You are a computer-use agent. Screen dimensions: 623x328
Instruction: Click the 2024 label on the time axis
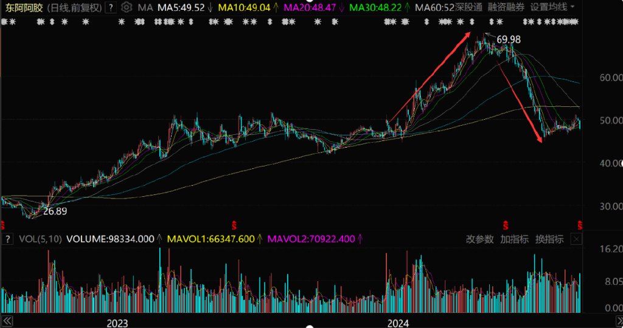tap(398, 323)
